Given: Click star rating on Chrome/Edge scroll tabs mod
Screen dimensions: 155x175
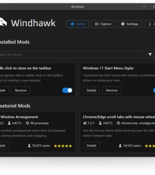Looking at the screenshot, I should click(x=150, y=146).
